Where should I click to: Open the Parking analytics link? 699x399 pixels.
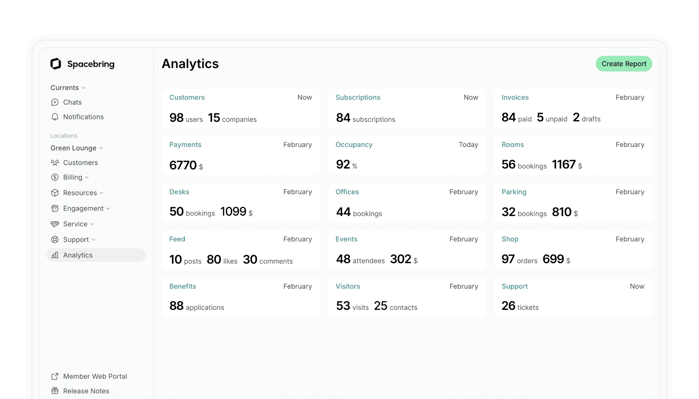pos(514,192)
